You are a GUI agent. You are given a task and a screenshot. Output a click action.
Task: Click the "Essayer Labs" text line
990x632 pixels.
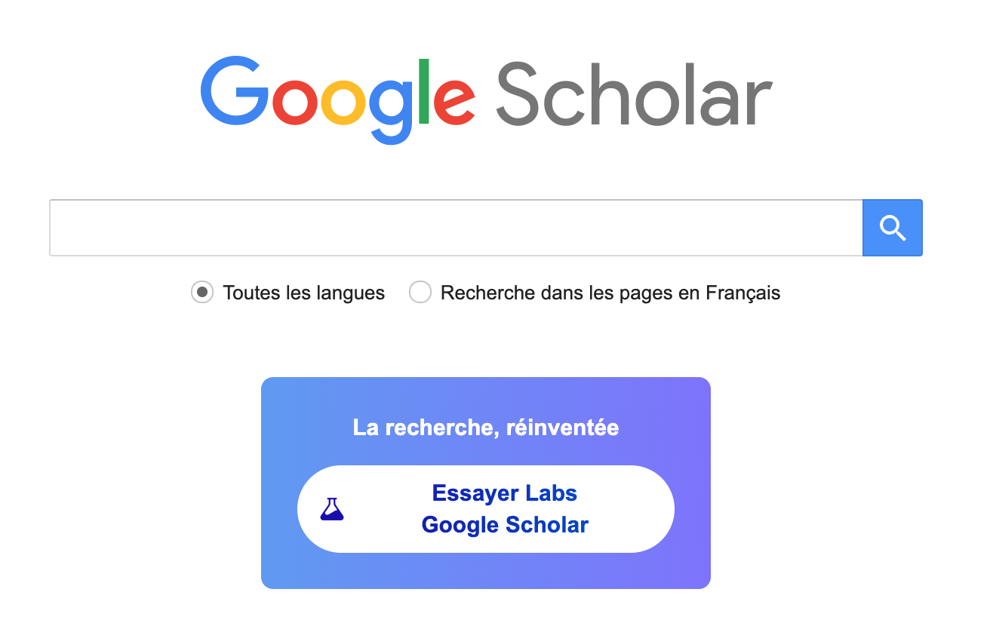[x=504, y=493]
